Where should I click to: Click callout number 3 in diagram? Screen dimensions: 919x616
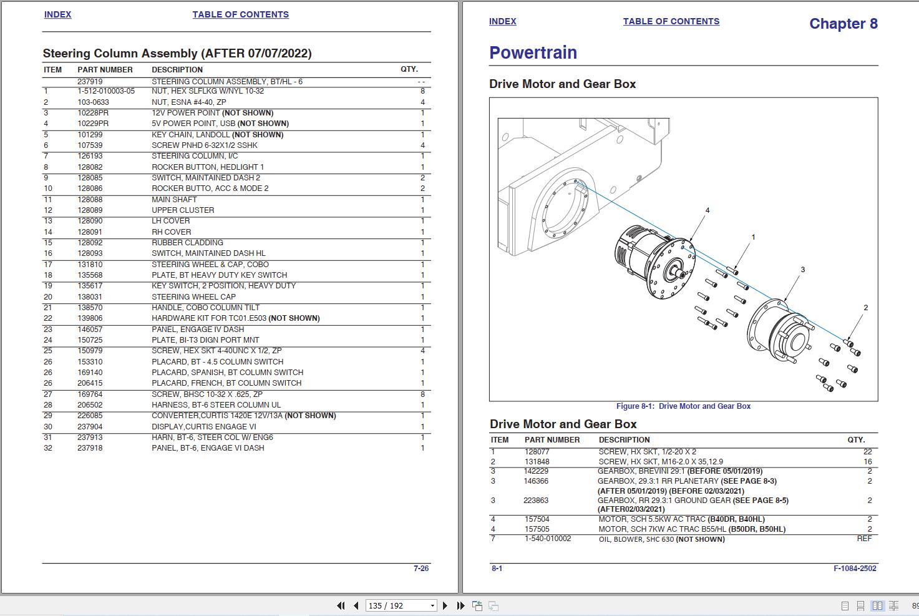803,270
